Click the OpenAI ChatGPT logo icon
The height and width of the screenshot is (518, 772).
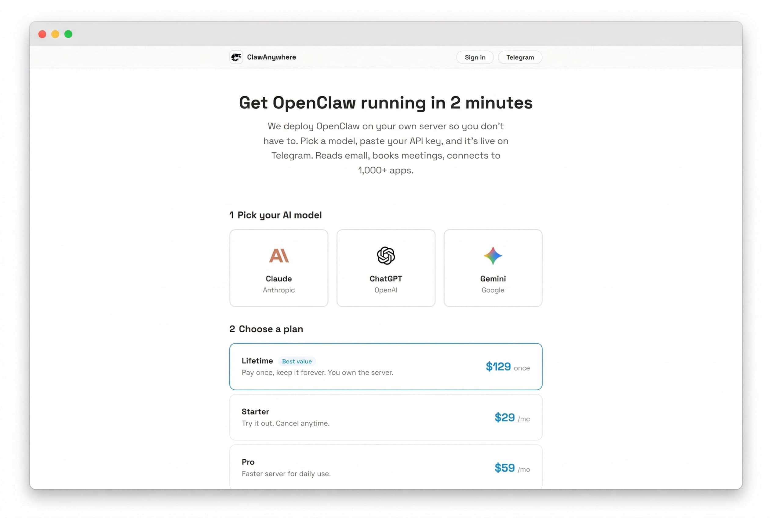pyautogui.click(x=385, y=255)
